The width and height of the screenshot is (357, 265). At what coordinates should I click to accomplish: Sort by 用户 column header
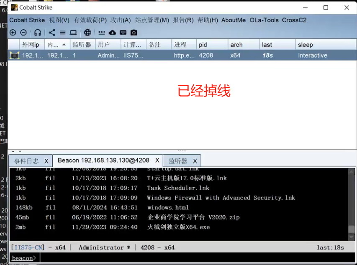[x=108, y=45]
